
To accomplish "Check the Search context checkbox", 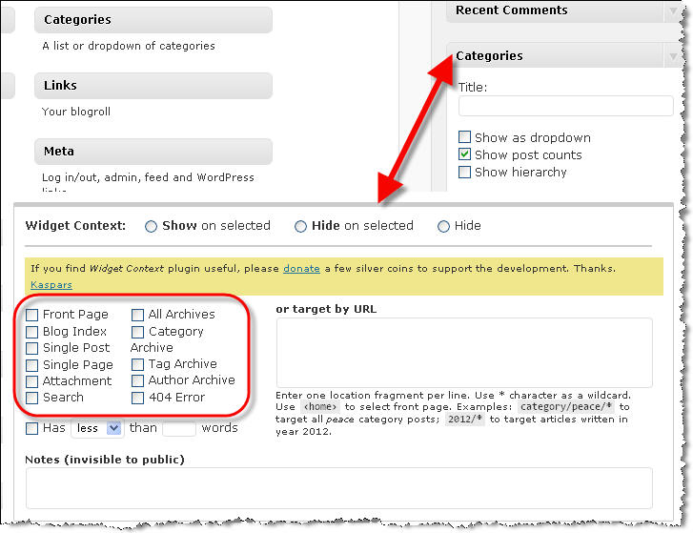I will coord(31,398).
